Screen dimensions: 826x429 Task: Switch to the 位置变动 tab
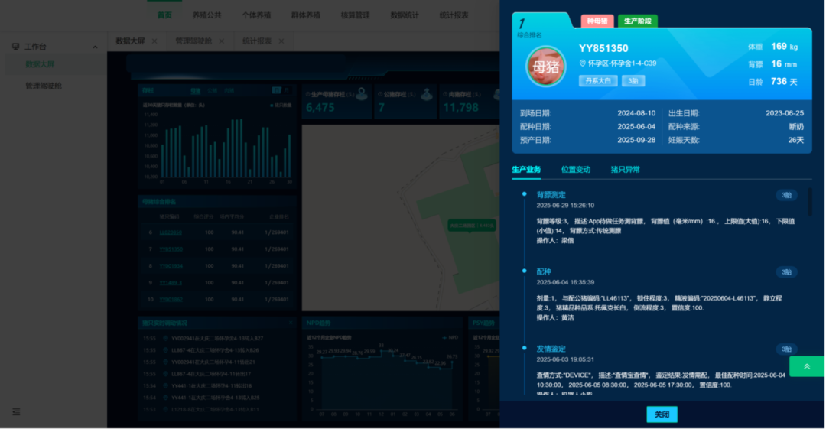576,169
